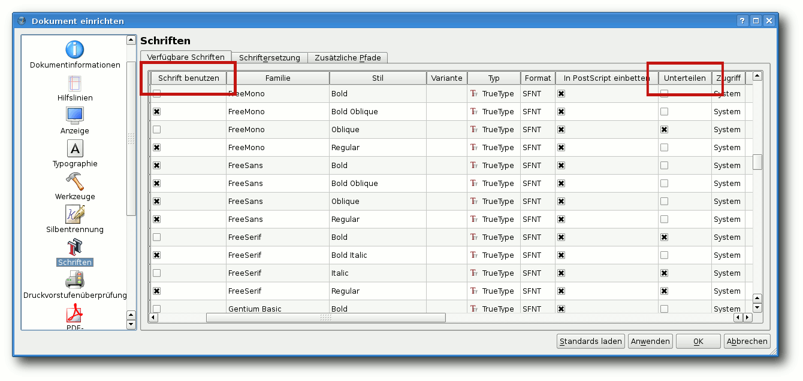This screenshot has width=803, height=381.
Task: Select the FreeSerif Bold Italic style cell
Action: point(378,255)
